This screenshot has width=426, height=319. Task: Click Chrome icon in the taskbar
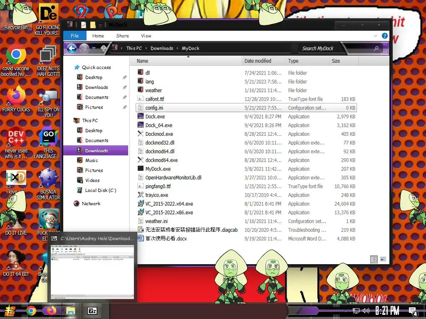[x=31, y=311]
